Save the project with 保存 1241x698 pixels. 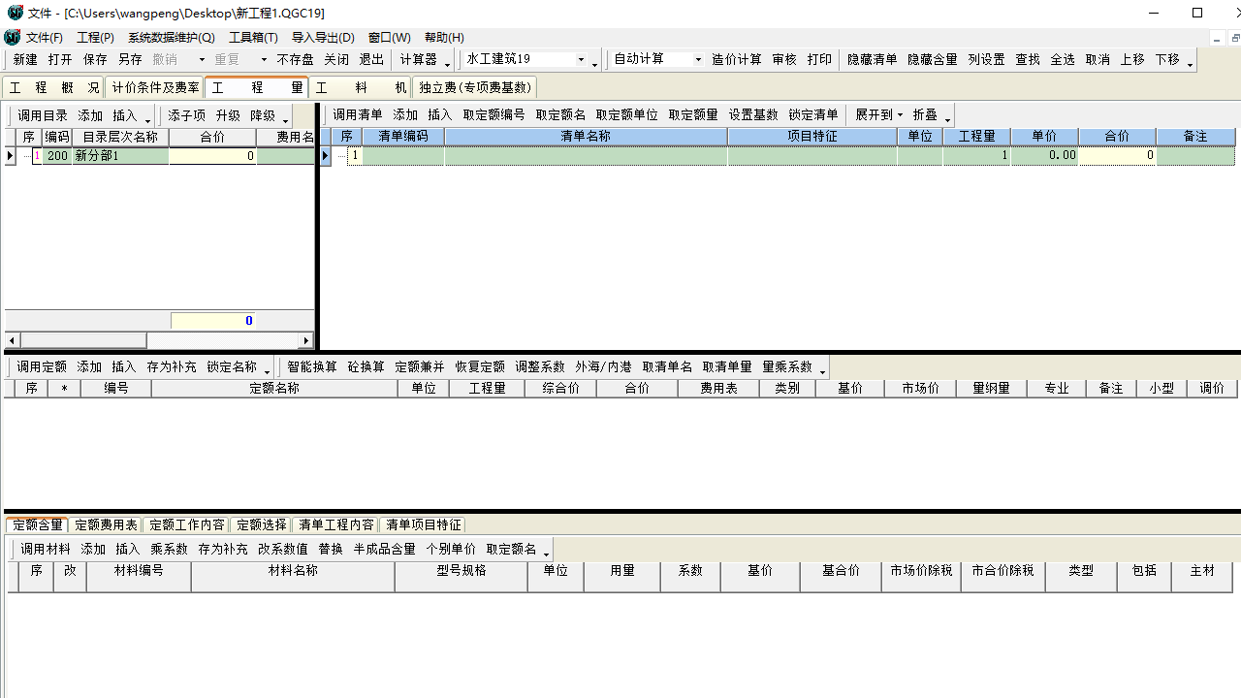[95, 60]
